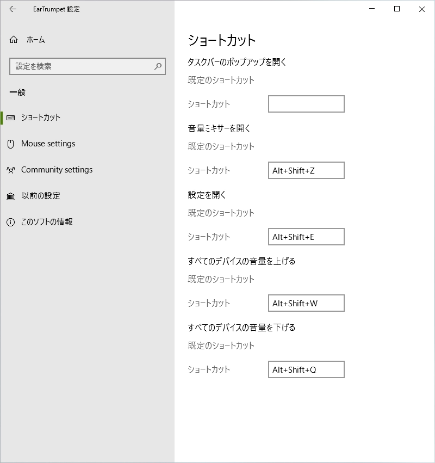Click the empty shortcut box for タスクバーのポップアップを開く
This screenshot has width=435, height=463.
click(x=306, y=104)
